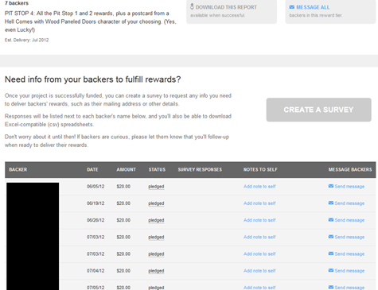
Task: Add note to self for 06/05/12 pledge
Action: (259, 187)
